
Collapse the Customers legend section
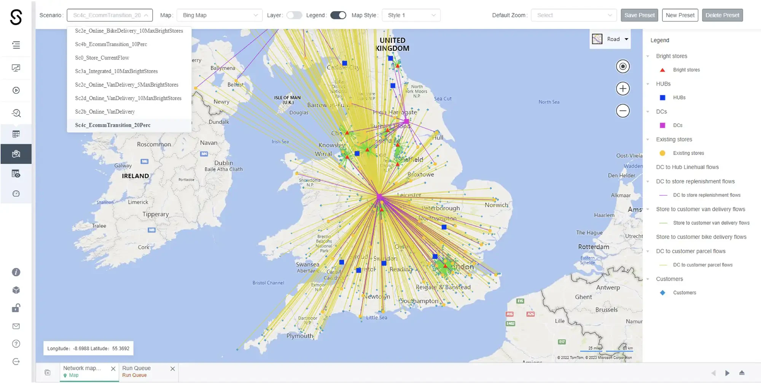coord(648,279)
